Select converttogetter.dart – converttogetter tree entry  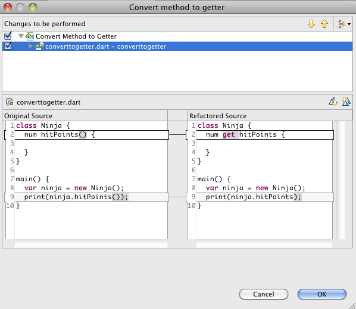[x=105, y=46]
